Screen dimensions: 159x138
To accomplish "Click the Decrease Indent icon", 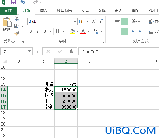I will [x=134, y=31].
